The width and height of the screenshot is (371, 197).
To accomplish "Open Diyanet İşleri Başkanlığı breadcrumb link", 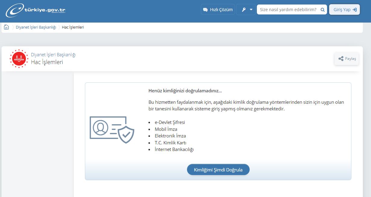I will (36, 27).
